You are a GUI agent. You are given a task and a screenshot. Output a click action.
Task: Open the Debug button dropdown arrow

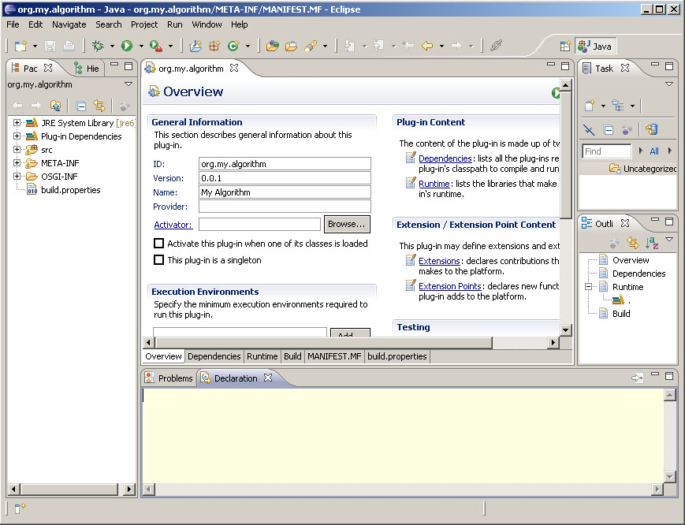(112, 46)
